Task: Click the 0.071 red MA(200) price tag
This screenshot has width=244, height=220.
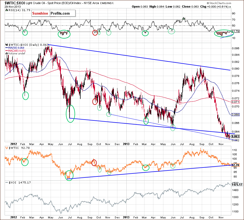Action: click(x=235, y=102)
